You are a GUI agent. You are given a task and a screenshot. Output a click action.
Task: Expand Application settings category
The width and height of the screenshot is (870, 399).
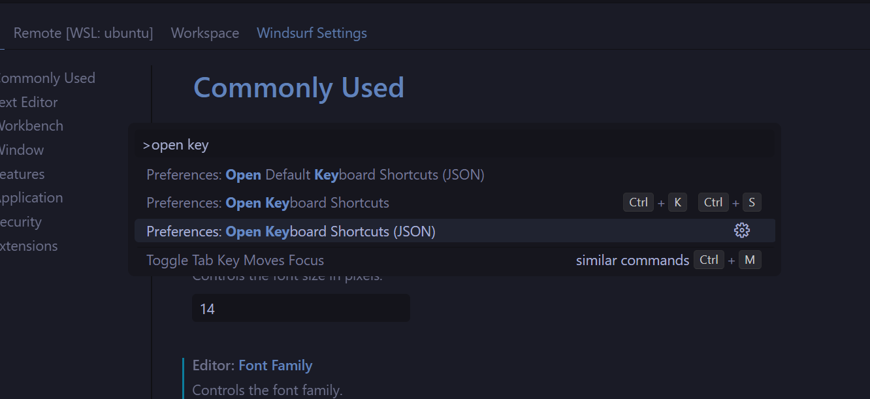31,197
